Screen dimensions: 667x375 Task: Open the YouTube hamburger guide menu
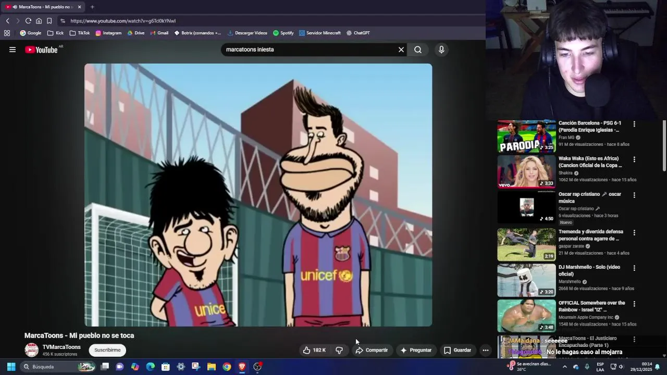coord(13,49)
